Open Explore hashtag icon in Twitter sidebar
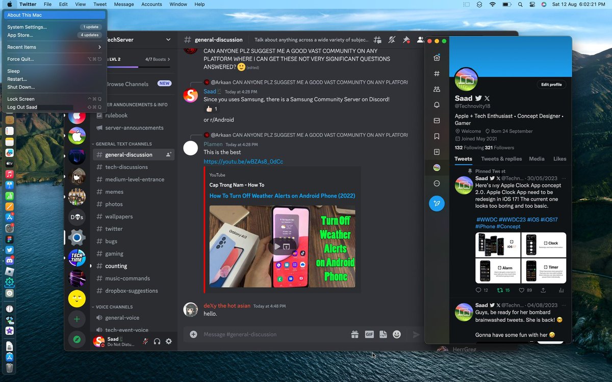Image resolution: width=612 pixels, height=382 pixels. click(x=437, y=74)
